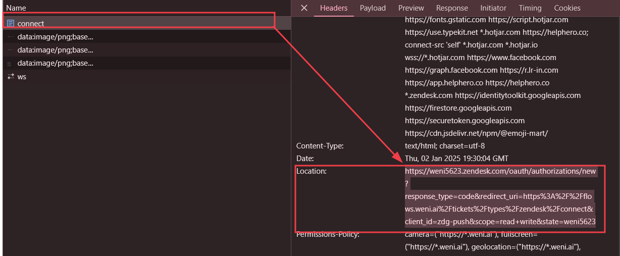The width and height of the screenshot is (620, 256).
Task: View the Initiator tab
Action: (493, 8)
